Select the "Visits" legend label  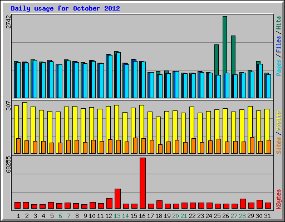coord(279,120)
